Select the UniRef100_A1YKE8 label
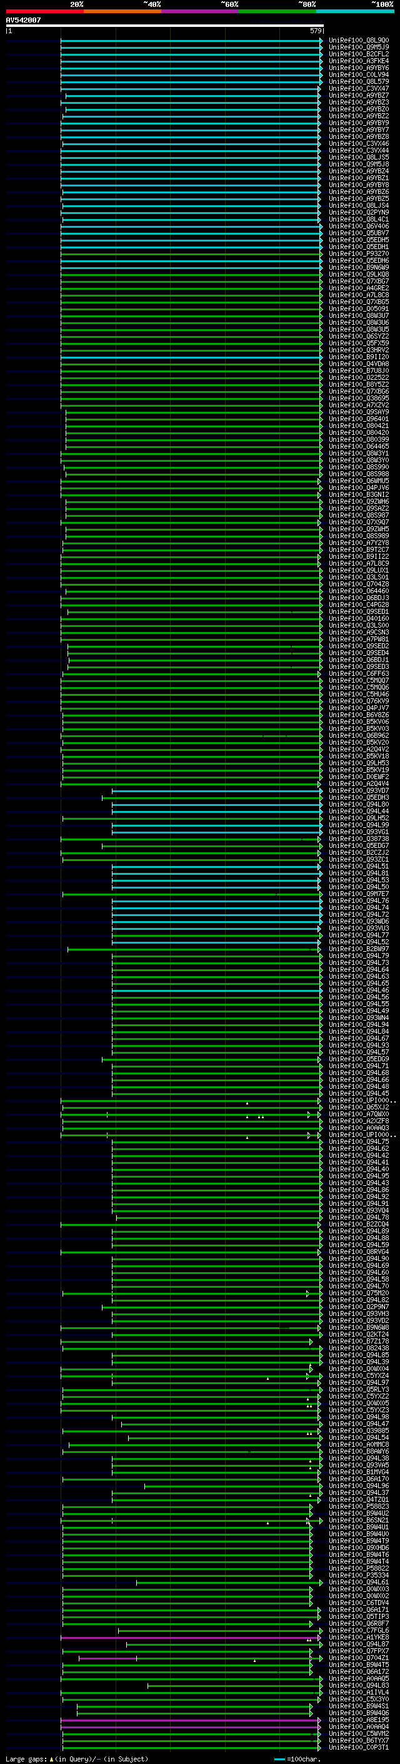This screenshot has height=1764, width=400. [359, 1638]
